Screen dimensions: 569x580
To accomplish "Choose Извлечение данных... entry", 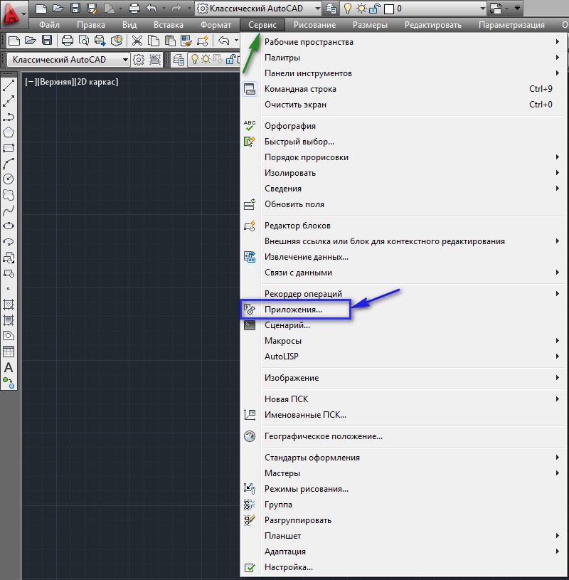I will click(x=404, y=257).
